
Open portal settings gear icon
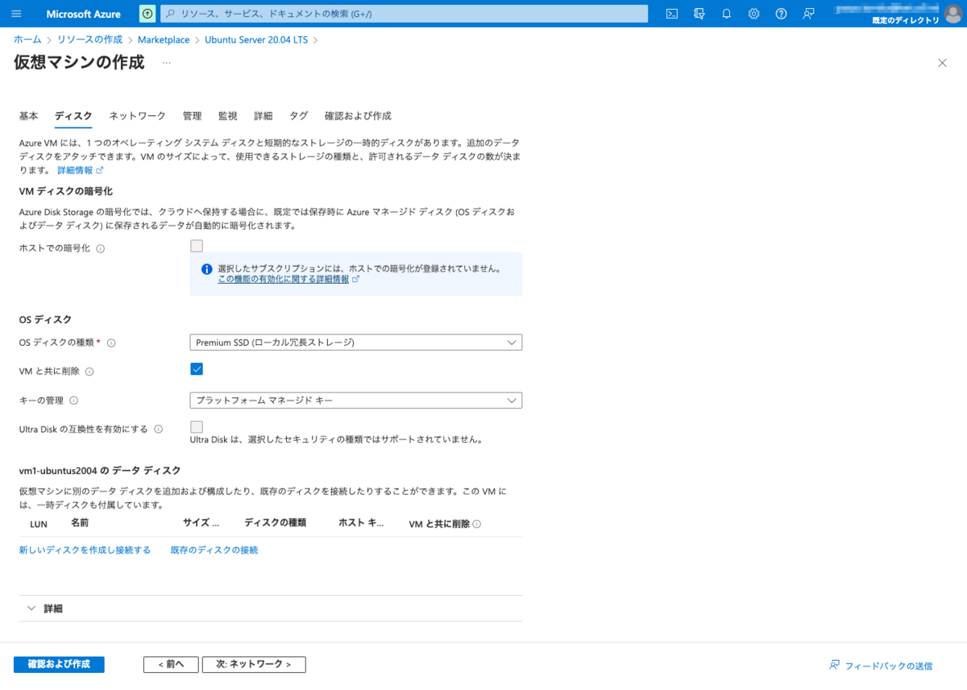(x=753, y=14)
